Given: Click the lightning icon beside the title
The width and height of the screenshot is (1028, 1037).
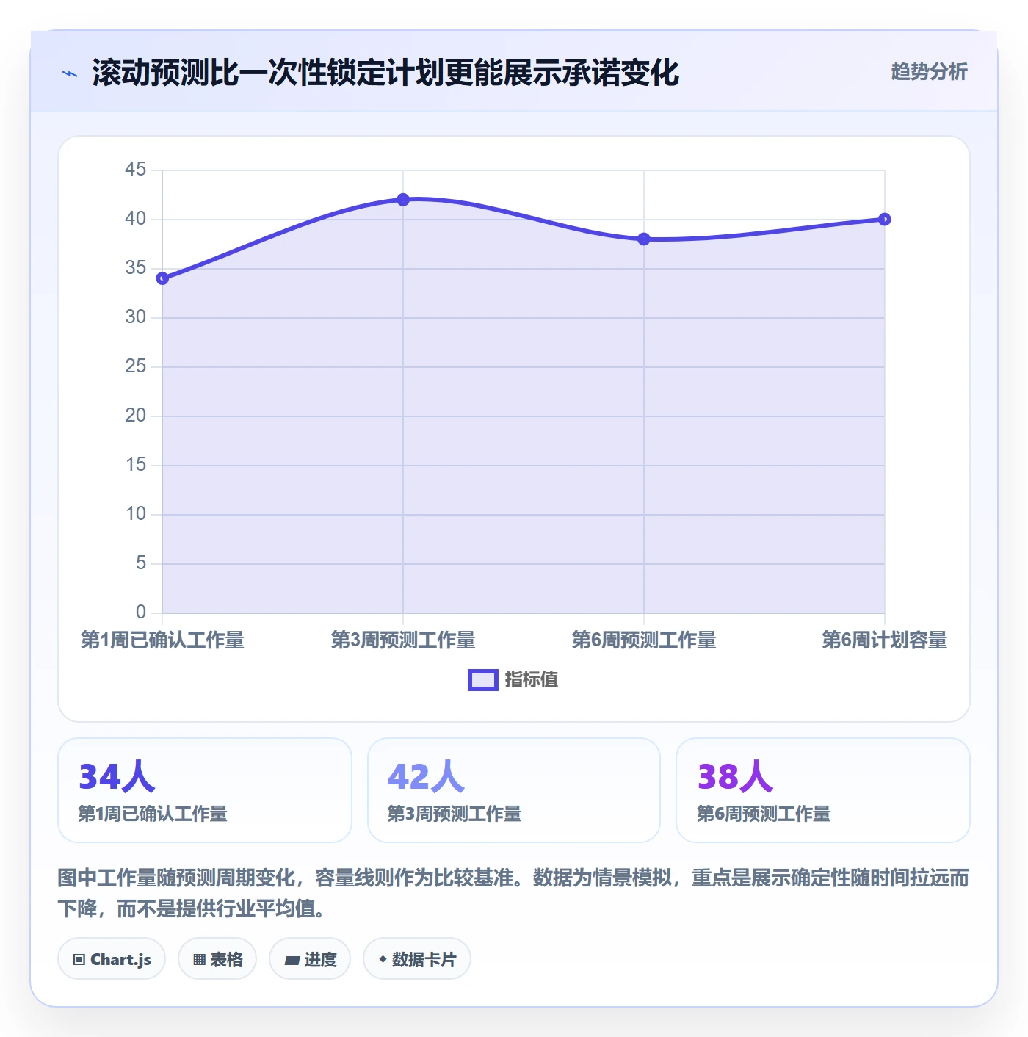Looking at the screenshot, I should click(x=70, y=73).
